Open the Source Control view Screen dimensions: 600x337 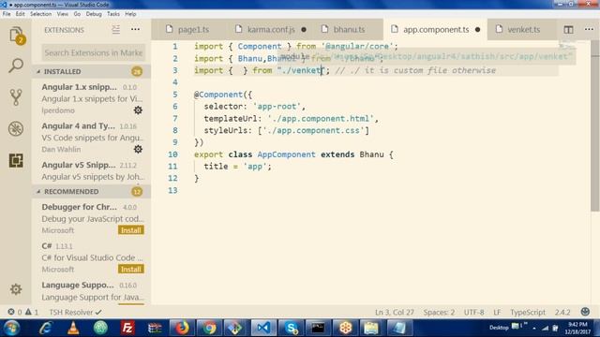pyautogui.click(x=16, y=97)
